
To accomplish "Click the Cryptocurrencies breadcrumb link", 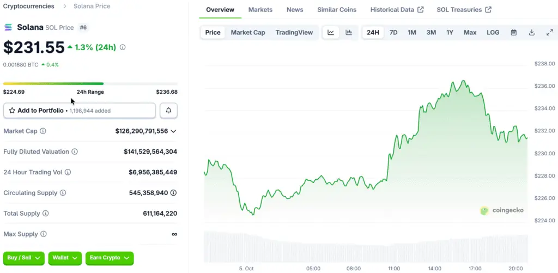I will click(29, 7).
